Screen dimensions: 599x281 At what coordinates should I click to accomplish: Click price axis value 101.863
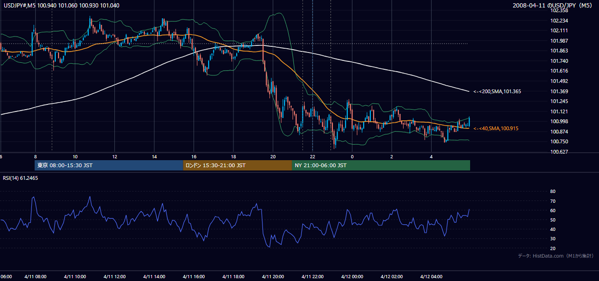point(559,51)
